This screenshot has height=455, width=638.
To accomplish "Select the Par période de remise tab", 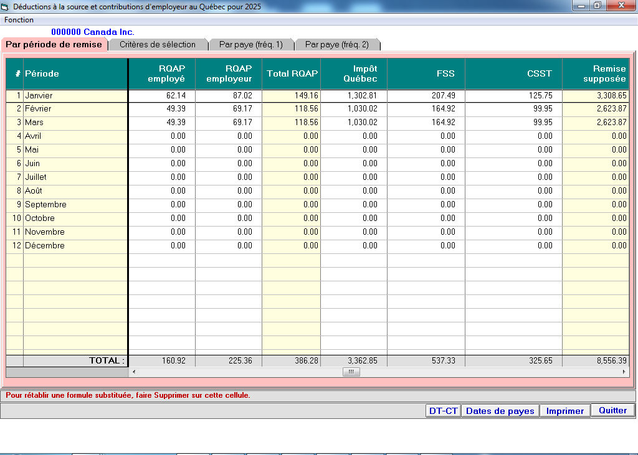I will 54,44.
